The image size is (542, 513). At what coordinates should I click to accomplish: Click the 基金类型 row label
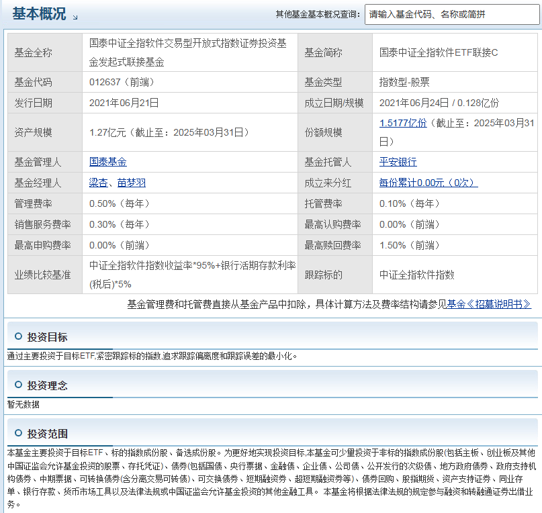(323, 83)
